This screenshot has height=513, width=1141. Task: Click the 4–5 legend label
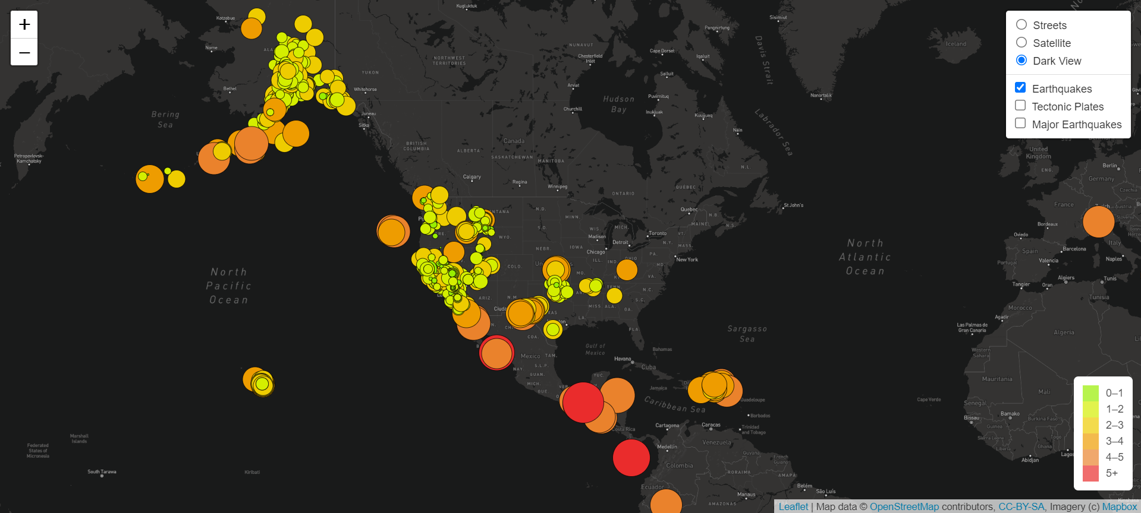tap(1114, 457)
